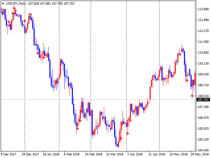The width and height of the screenshot is (211, 158).
Task: Click the 106.570 price scale value
Action: tap(203, 118)
